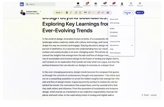Click the Search field
The image size is (164, 107).
click(x=40, y=4)
